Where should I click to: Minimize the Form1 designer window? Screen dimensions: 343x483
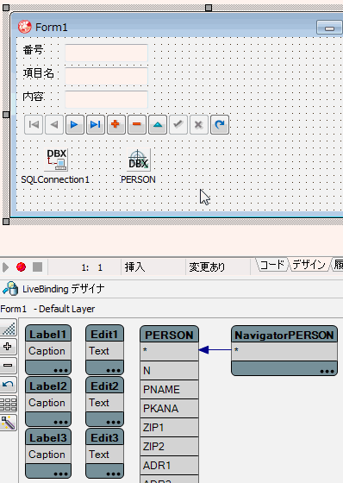coord(329,28)
